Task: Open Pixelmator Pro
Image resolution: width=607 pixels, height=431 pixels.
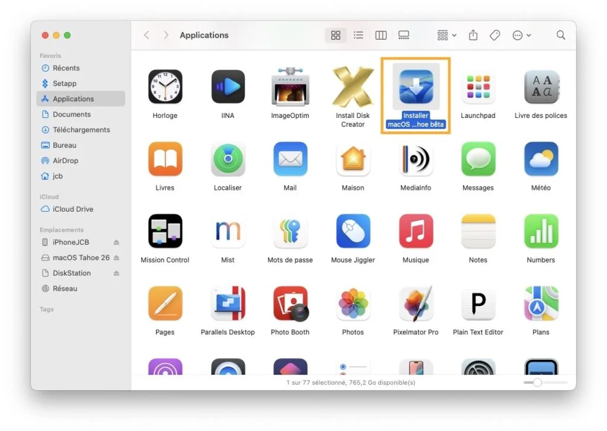Action: (416, 303)
